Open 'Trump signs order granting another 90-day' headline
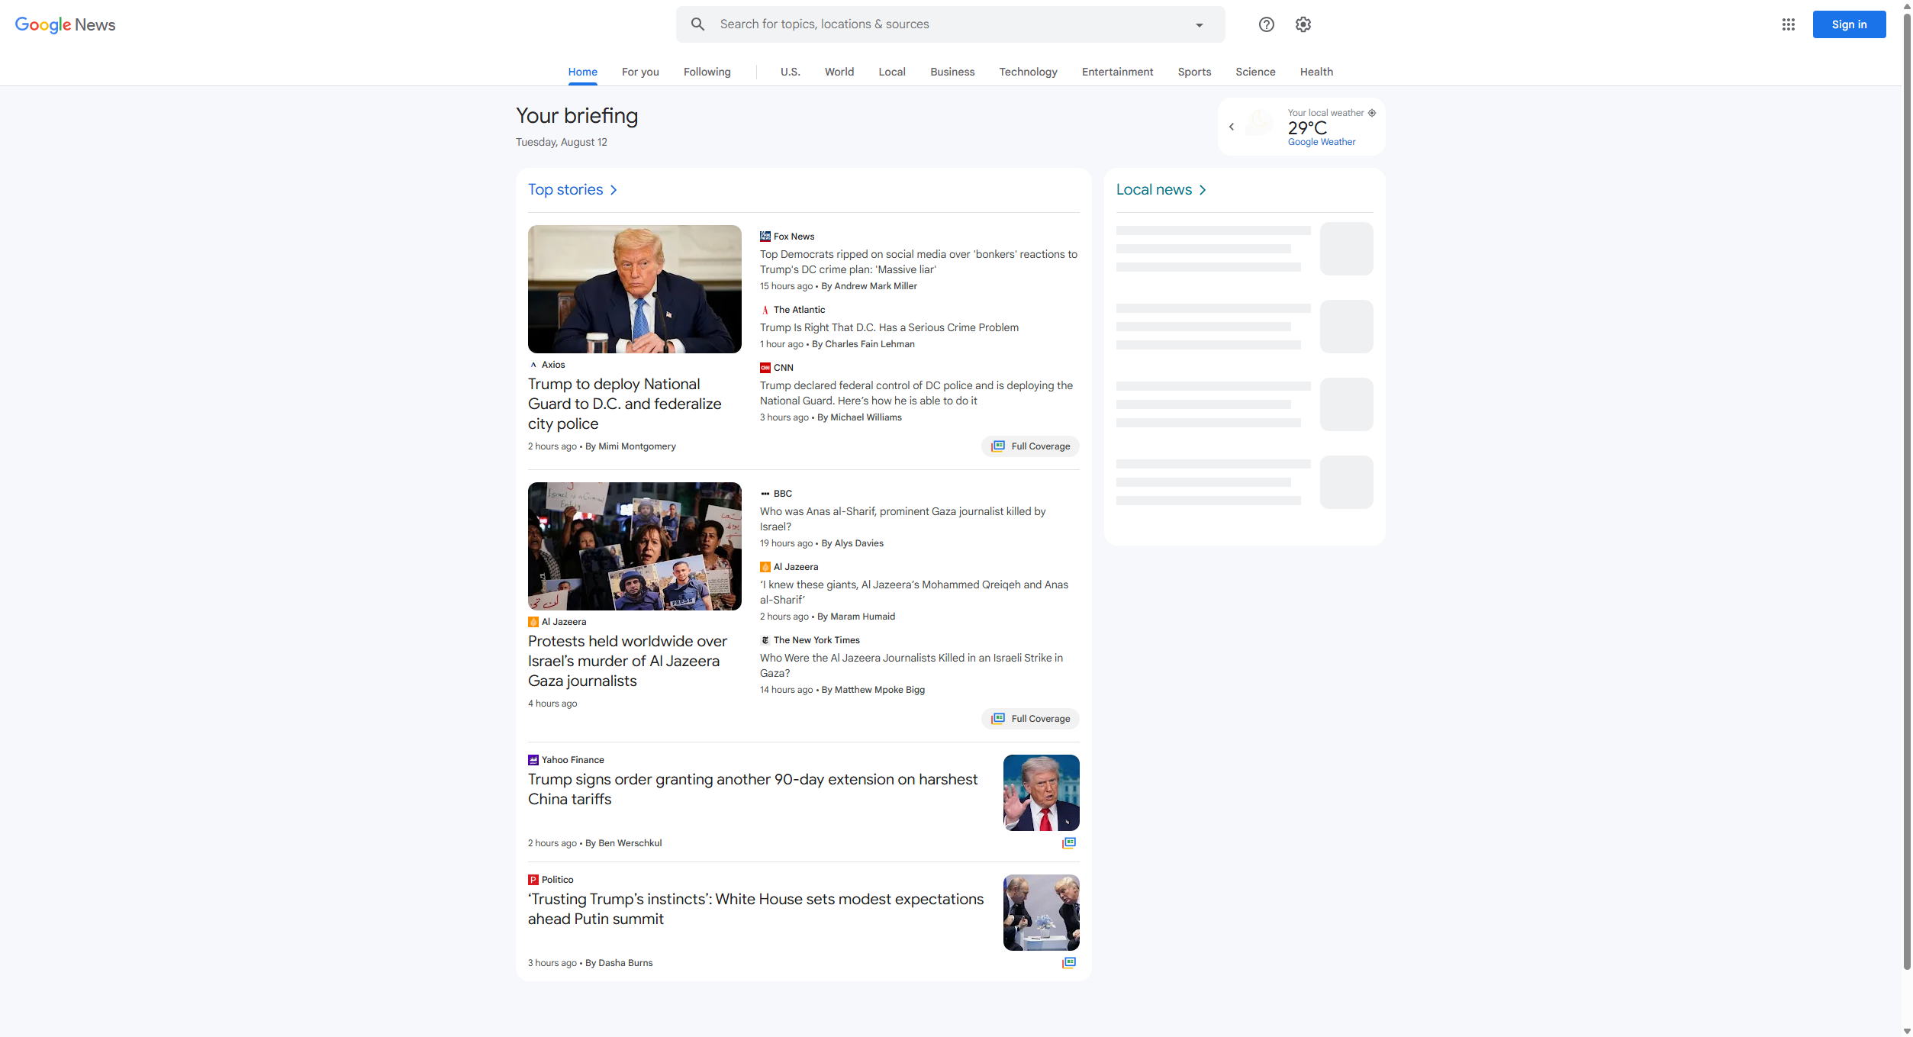The image size is (1913, 1037). tap(752, 789)
